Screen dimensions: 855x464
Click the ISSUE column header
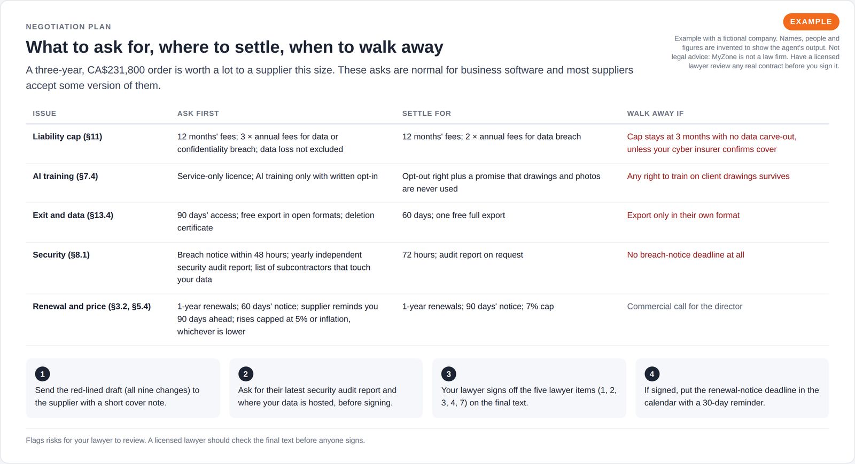44,114
